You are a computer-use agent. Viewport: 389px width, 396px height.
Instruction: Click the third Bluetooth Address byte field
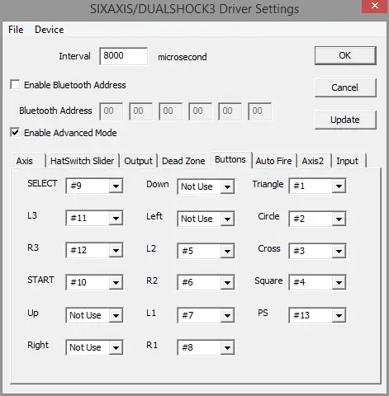pyautogui.click(x=171, y=111)
